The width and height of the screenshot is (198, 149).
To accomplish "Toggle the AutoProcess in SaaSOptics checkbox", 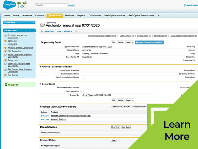I will click(84, 78).
